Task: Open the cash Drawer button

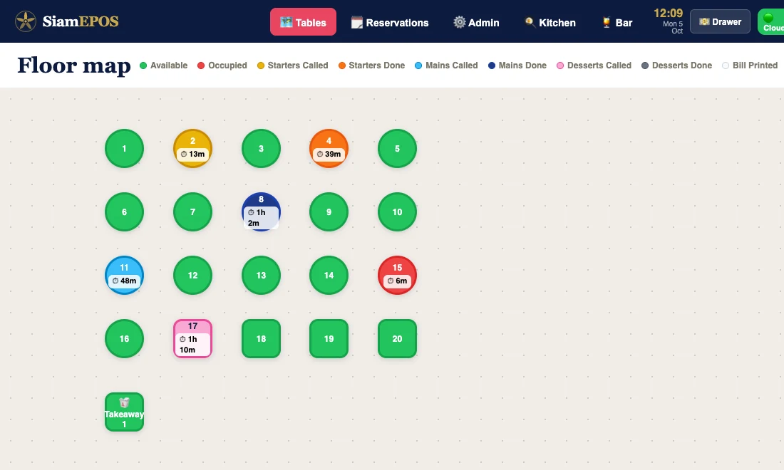Action: click(x=720, y=21)
